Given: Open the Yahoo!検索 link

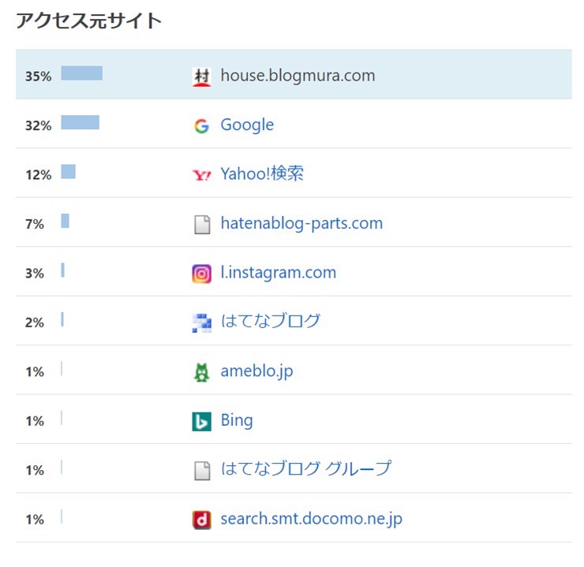Looking at the screenshot, I should tap(262, 173).
